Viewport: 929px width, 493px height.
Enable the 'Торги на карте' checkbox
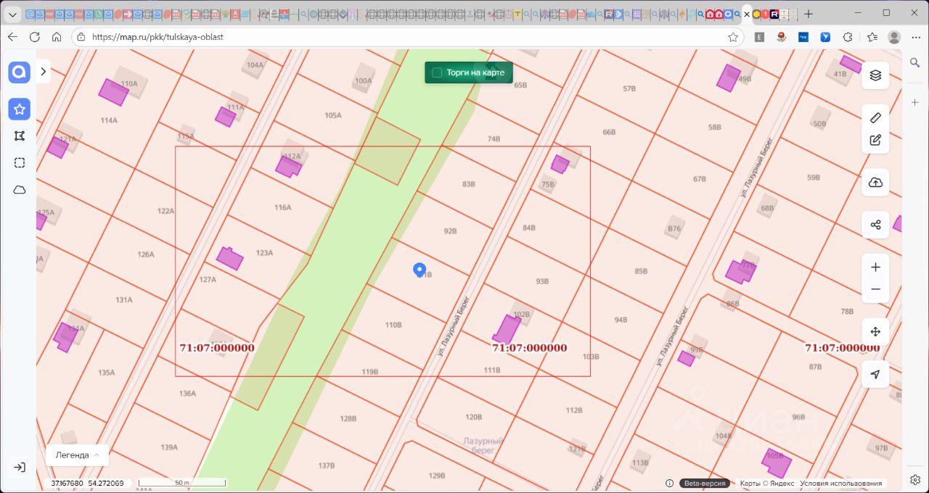pyautogui.click(x=437, y=72)
